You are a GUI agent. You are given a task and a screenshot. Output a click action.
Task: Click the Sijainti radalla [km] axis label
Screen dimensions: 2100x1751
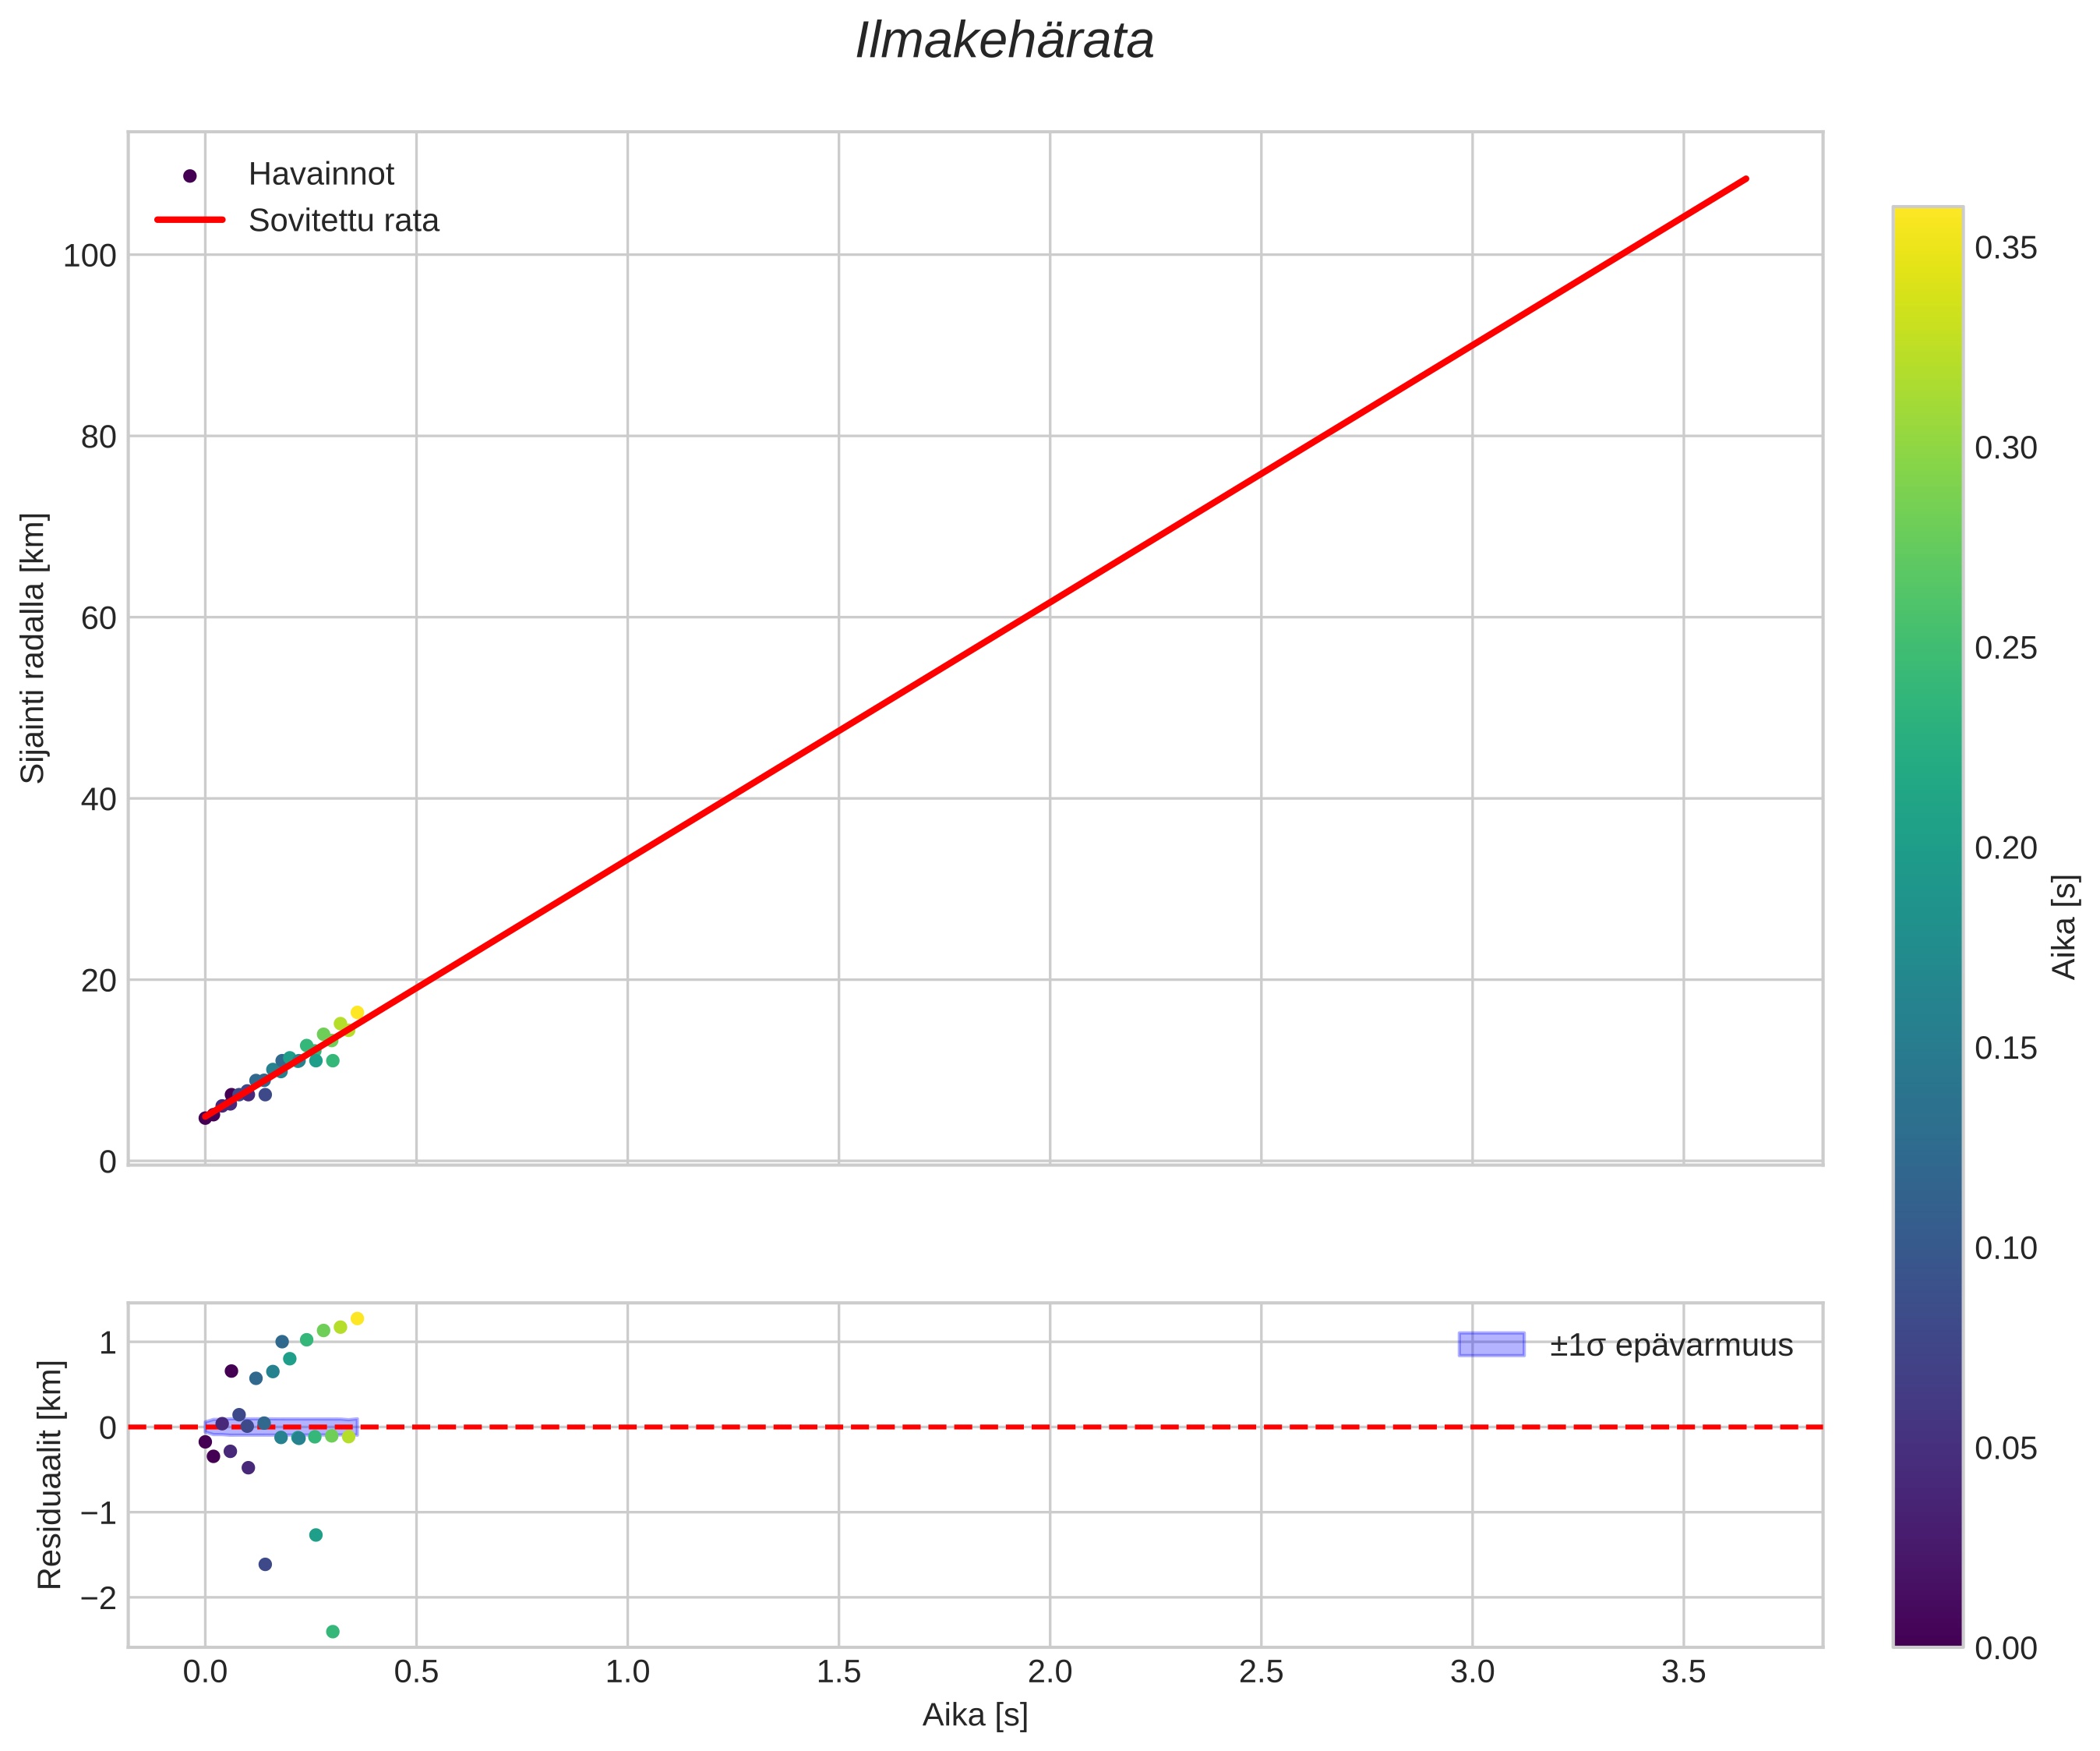coord(34,649)
